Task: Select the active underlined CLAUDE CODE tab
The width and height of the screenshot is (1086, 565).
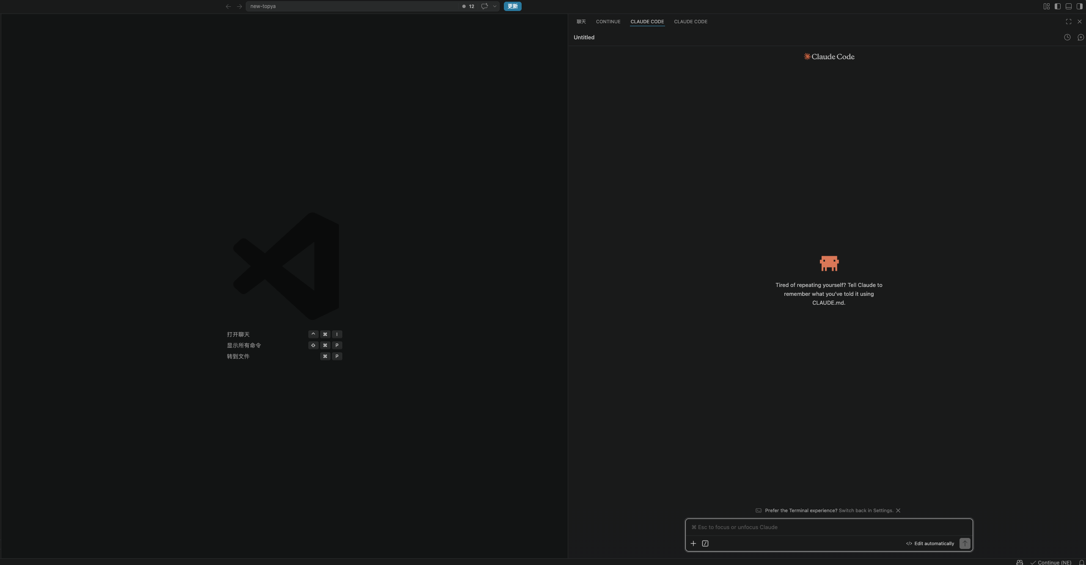Action: coord(647,22)
